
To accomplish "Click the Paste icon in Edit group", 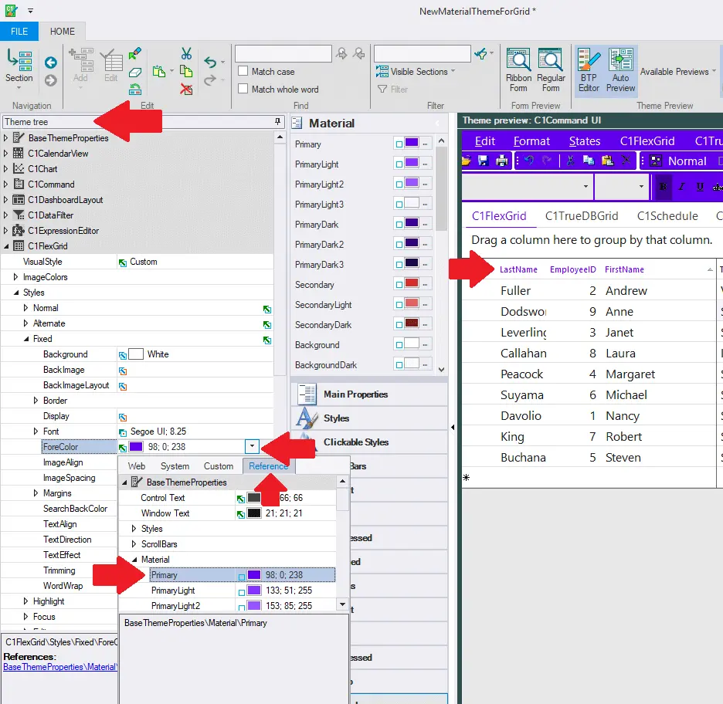I will (159, 72).
